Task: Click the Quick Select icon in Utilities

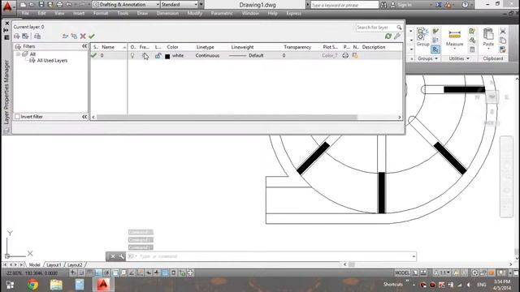Action: click(472, 32)
